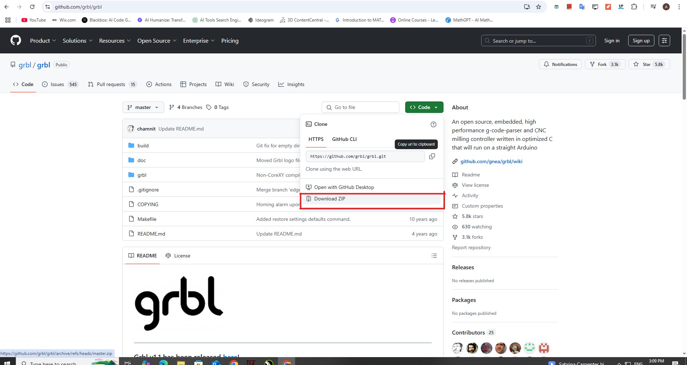
Task: Click the clone URL text field
Action: 365,156
